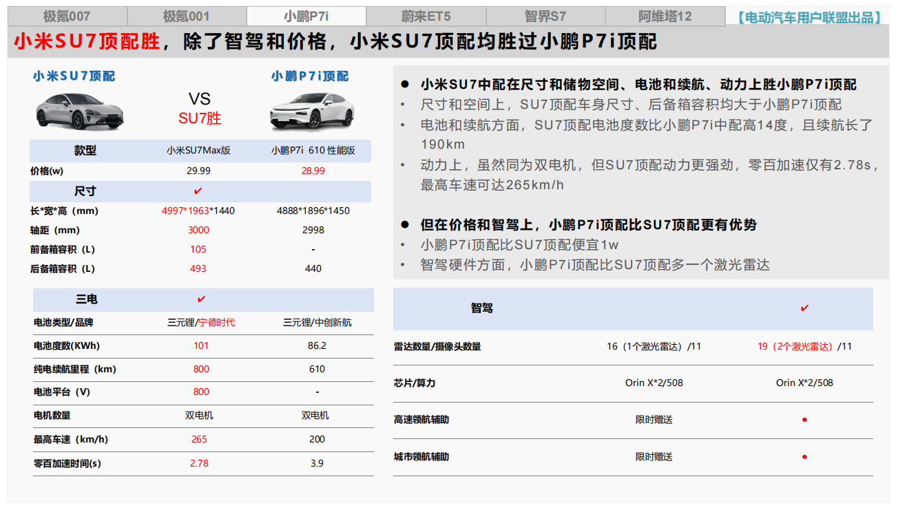The width and height of the screenshot is (898, 512).
Task: Click the 零百加速时间(s) row label
Action: (x=67, y=464)
